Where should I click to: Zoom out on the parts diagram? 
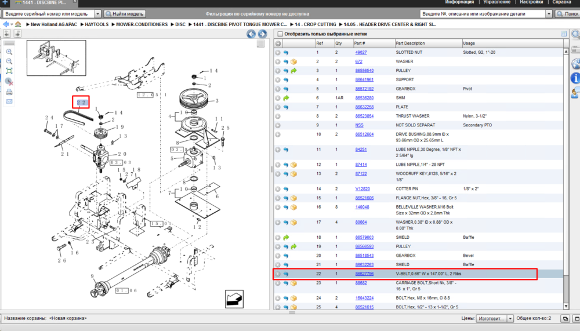pos(9,61)
